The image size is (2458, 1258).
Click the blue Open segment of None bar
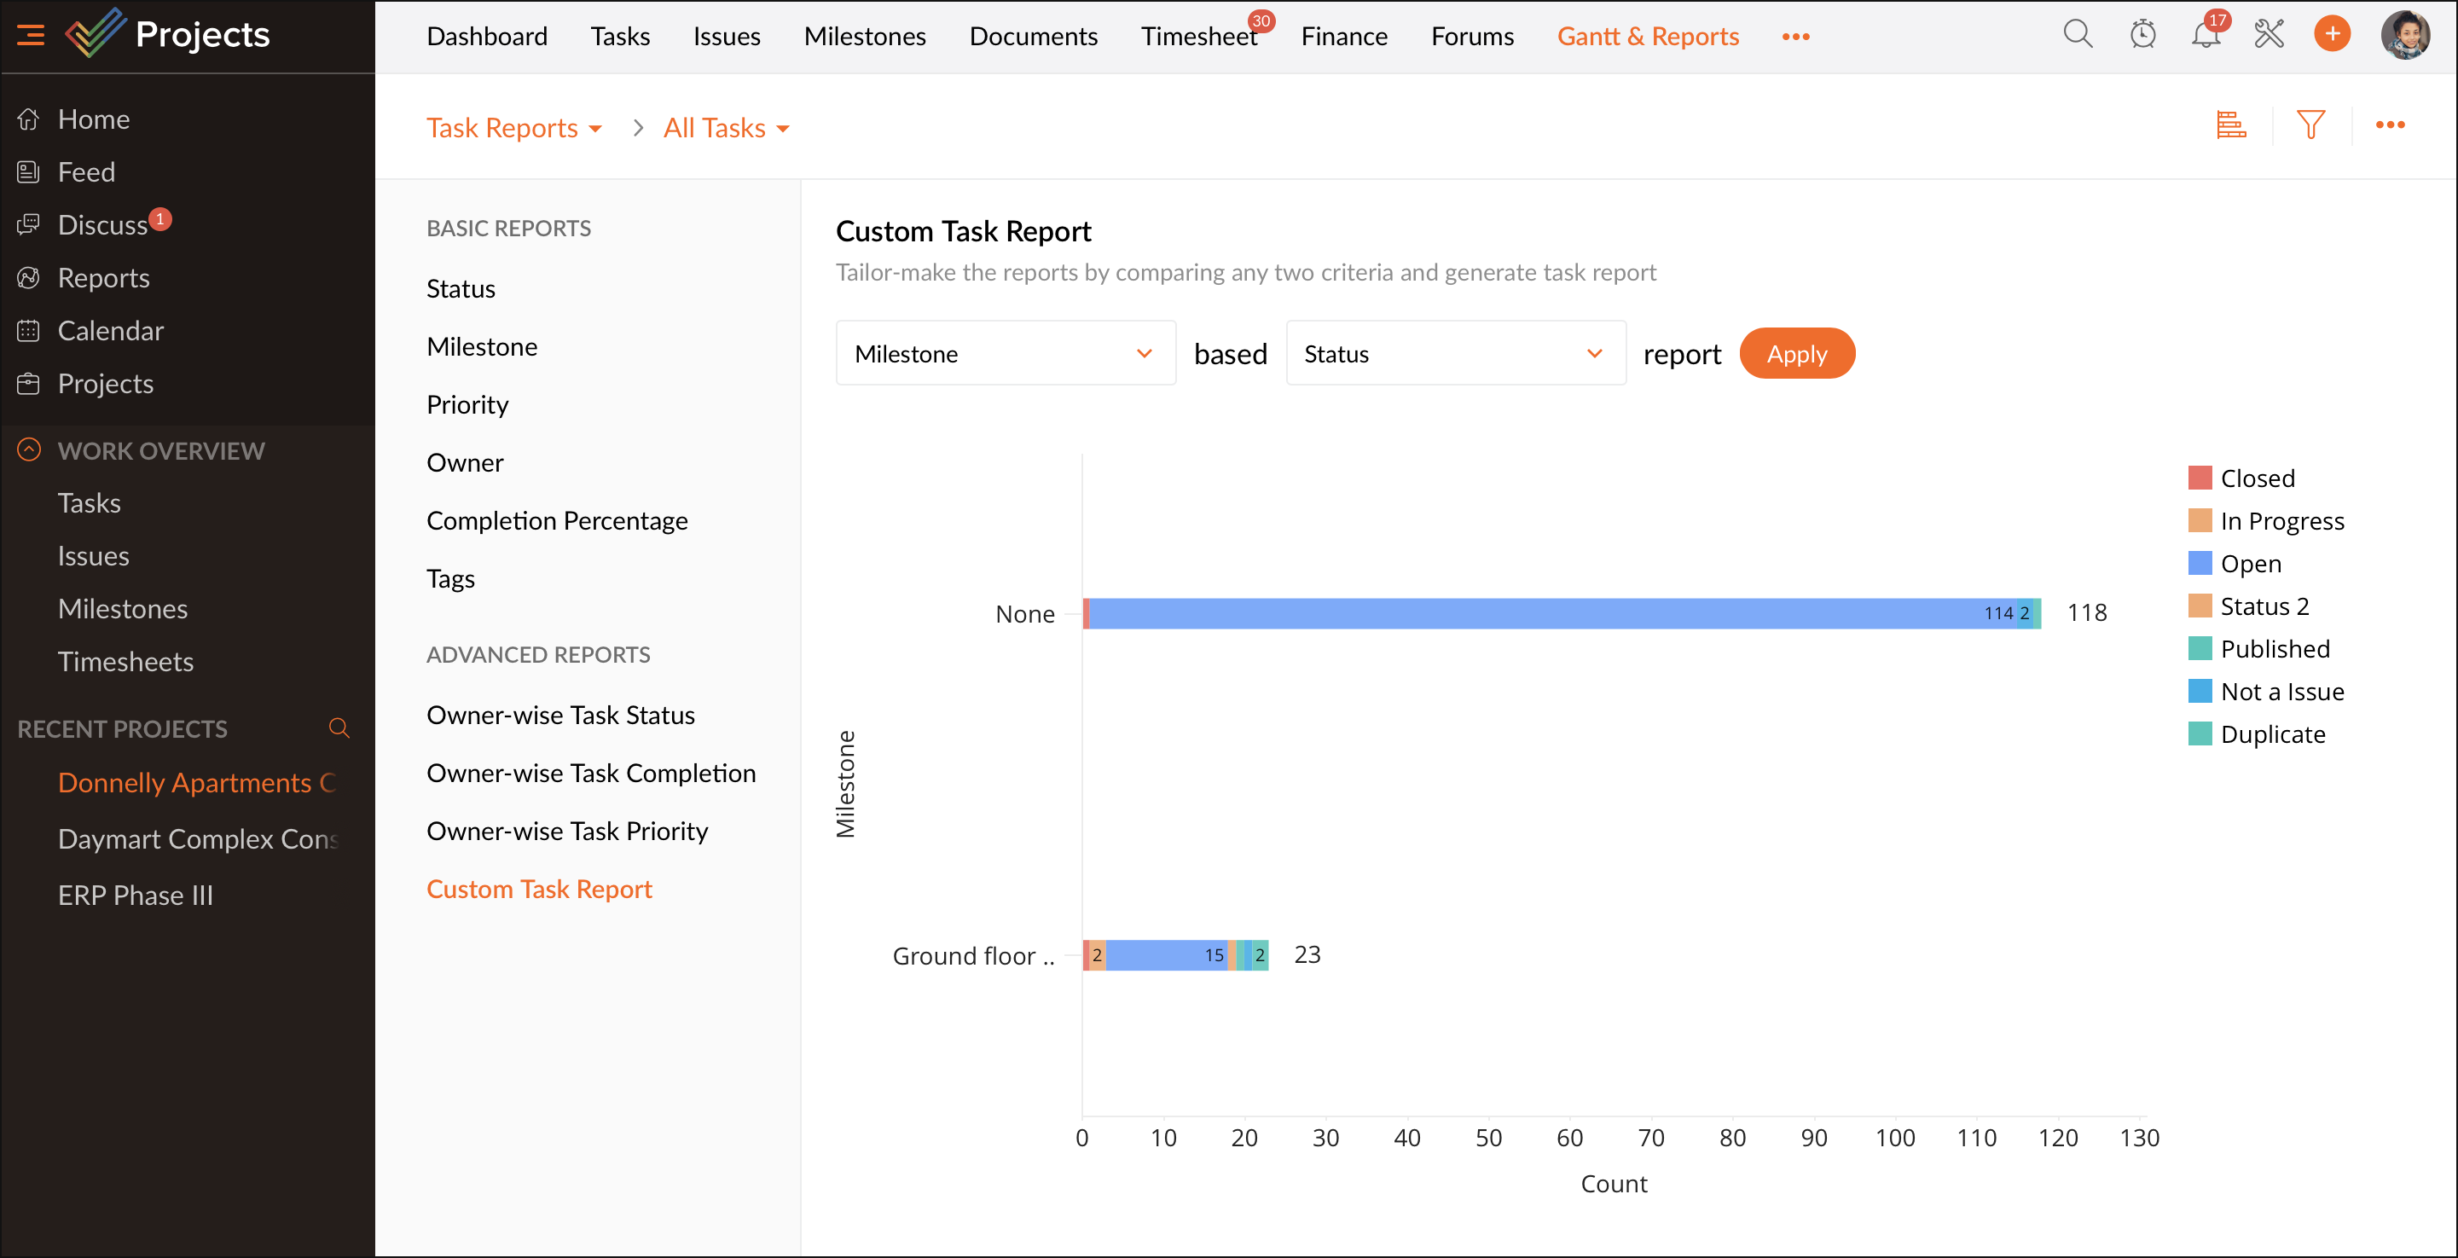tap(1527, 614)
